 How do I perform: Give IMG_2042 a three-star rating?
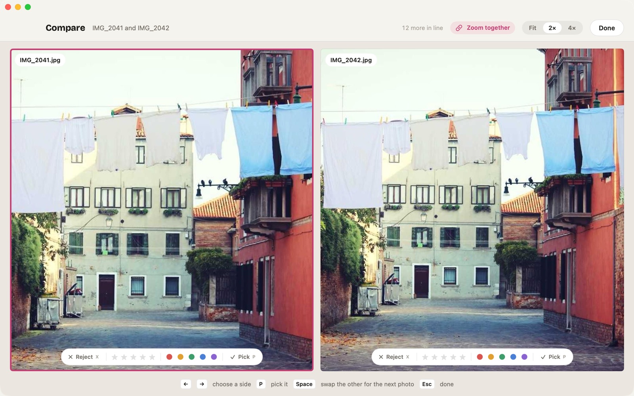(x=444, y=357)
